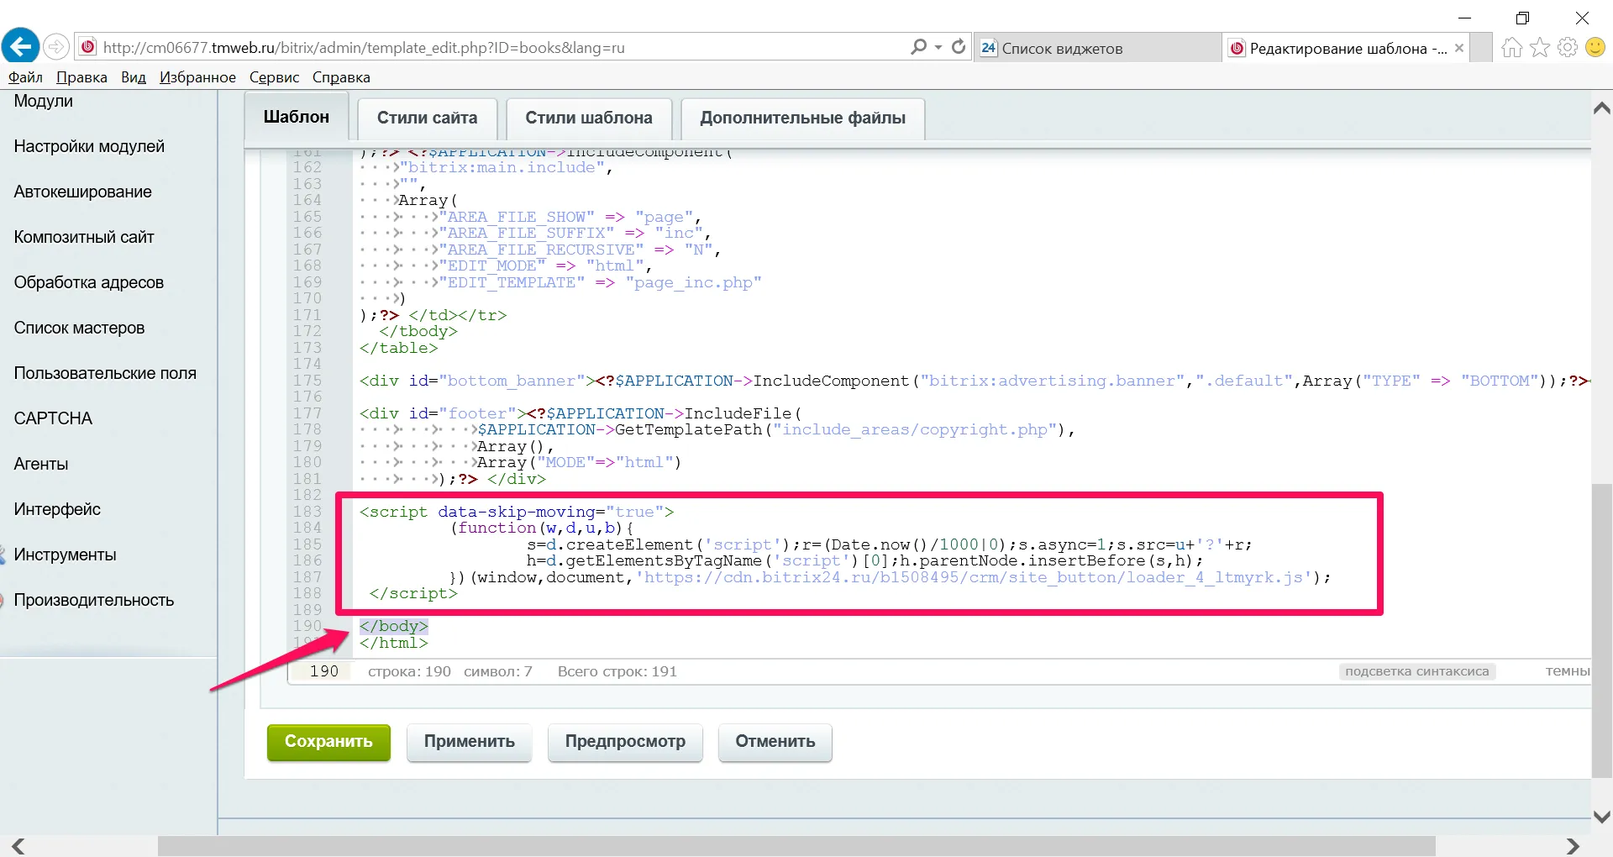Image resolution: width=1613 pixels, height=857 pixels.
Task: Click the browser back arrow button
Action: (x=21, y=46)
